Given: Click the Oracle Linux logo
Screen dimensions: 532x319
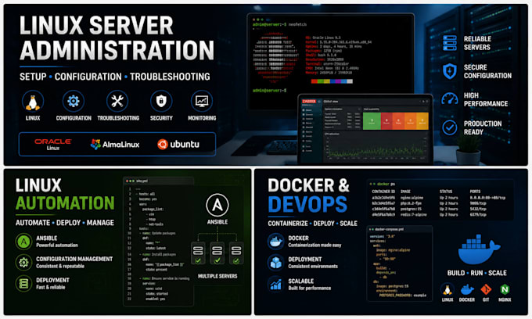Looking at the screenshot, I should [53, 144].
